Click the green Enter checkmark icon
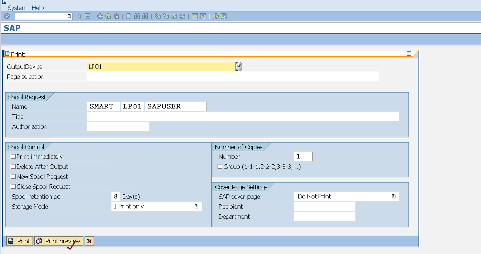The image size is (481, 254). (7, 16)
